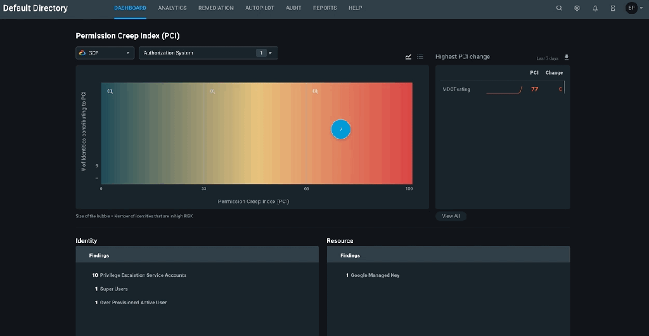Open Privilege Escalation Service Accounts finding

point(143,275)
